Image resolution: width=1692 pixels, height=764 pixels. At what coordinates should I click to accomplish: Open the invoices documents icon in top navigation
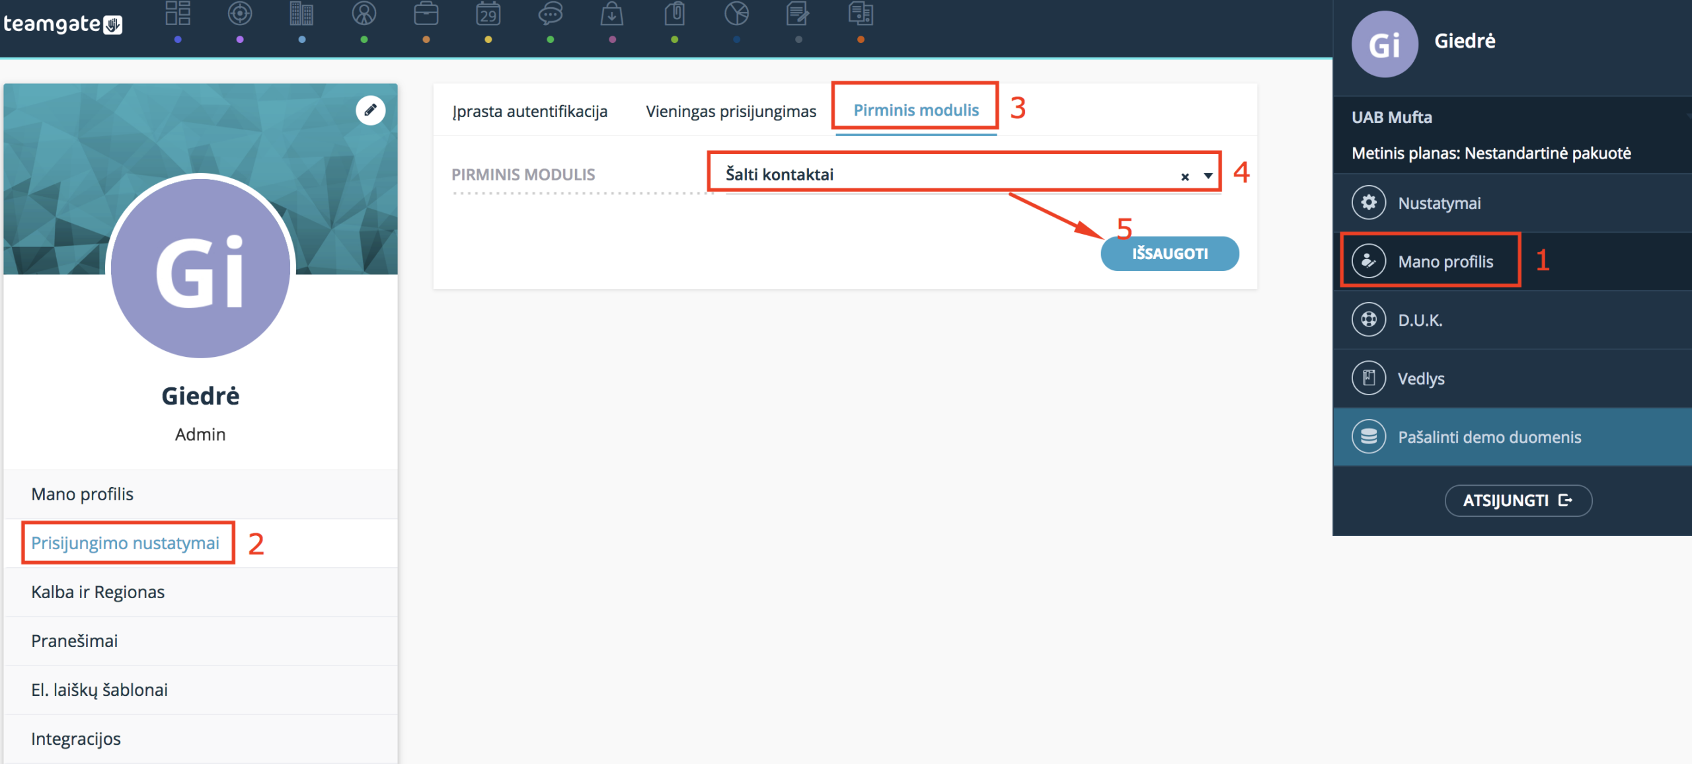pos(861,14)
